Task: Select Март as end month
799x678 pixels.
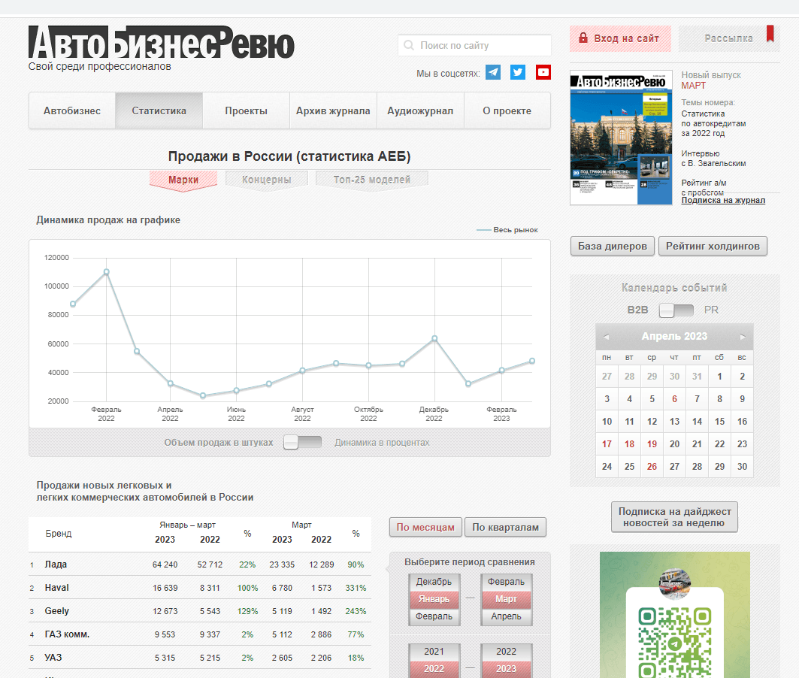Action: pos(506,599)
